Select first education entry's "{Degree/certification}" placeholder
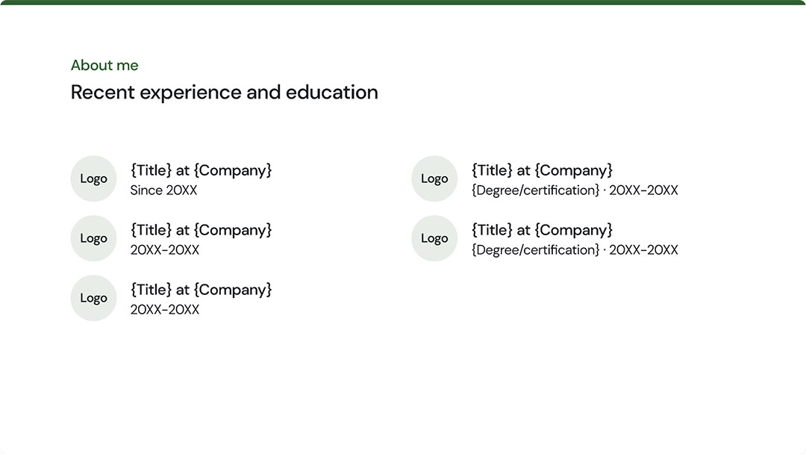This screenshot has height=454, width=806. (535, 190)
